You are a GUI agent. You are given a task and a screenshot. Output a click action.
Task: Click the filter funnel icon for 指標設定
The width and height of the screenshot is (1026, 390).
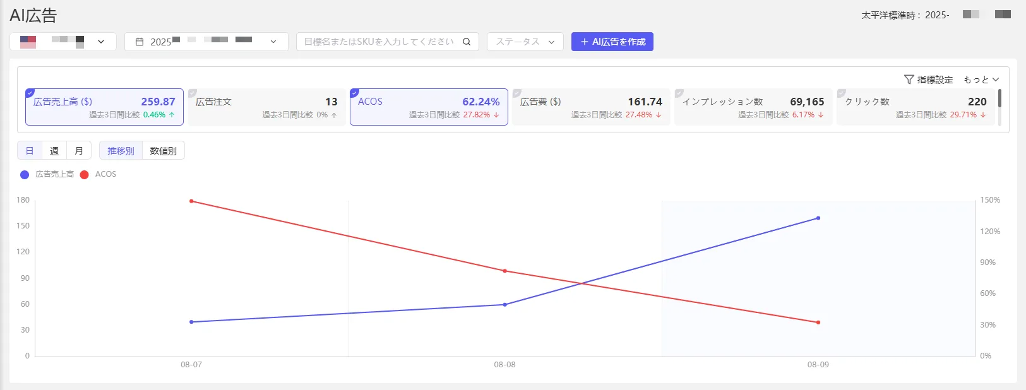coord(909,80)
